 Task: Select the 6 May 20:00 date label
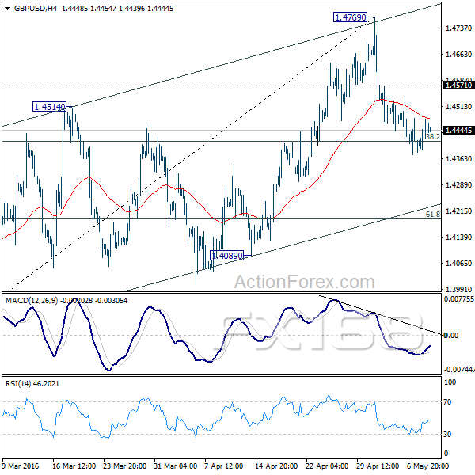tap(427, 467)
